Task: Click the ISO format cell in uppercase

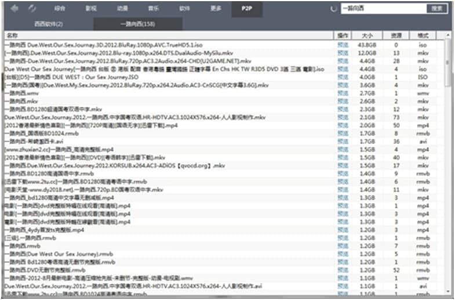Action: click(x=423, y=77)
